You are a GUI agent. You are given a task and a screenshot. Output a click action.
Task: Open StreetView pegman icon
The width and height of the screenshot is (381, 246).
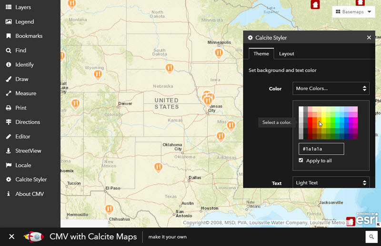click(x=9, y=150)
